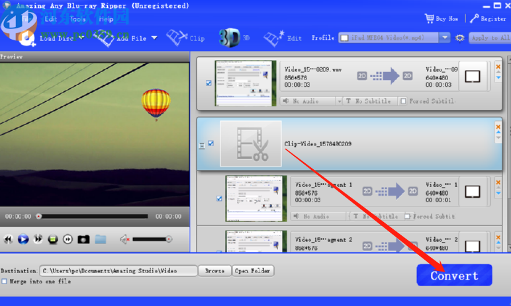Viewport: 511px width, 306px height.
Task: Play the preview video
Action: tap(23, 239)
